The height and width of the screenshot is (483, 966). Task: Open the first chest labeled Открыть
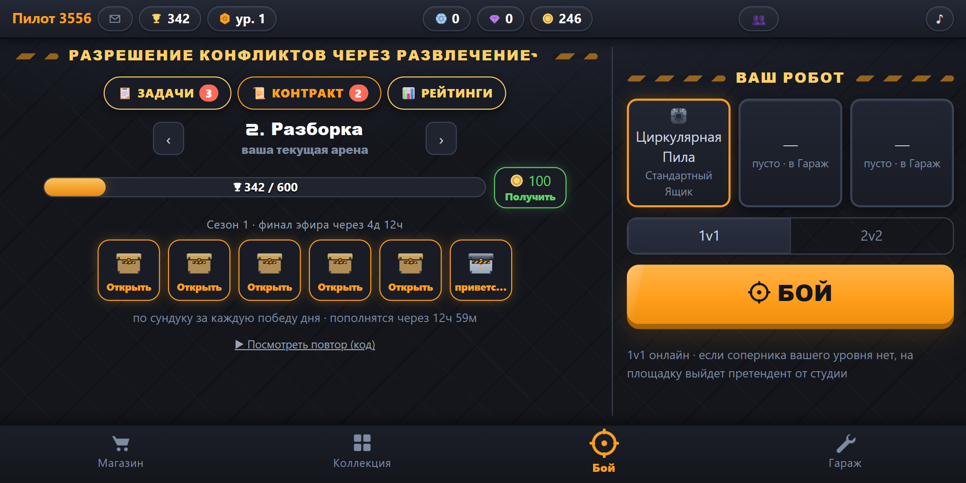129,270
